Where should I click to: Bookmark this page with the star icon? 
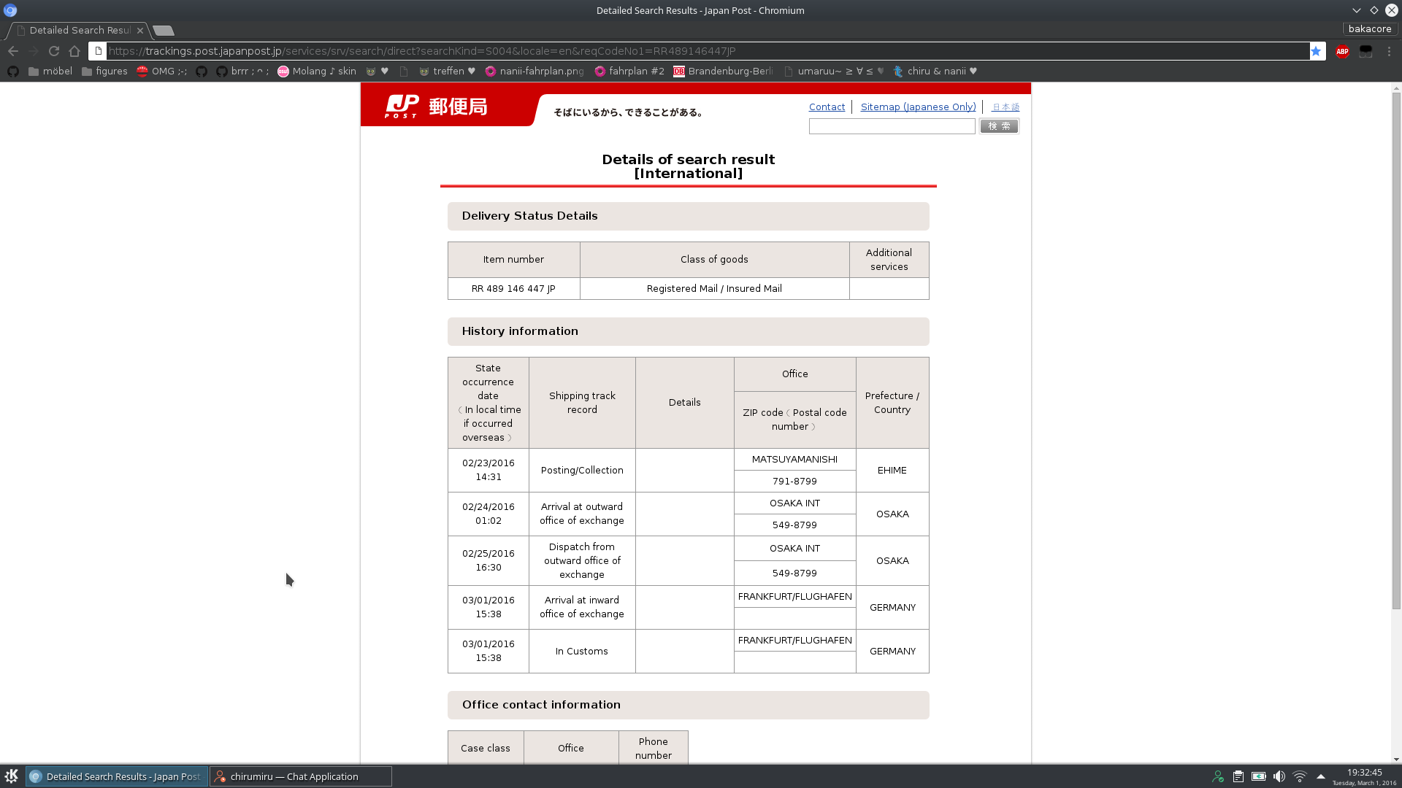click(x=1316, y=51)
